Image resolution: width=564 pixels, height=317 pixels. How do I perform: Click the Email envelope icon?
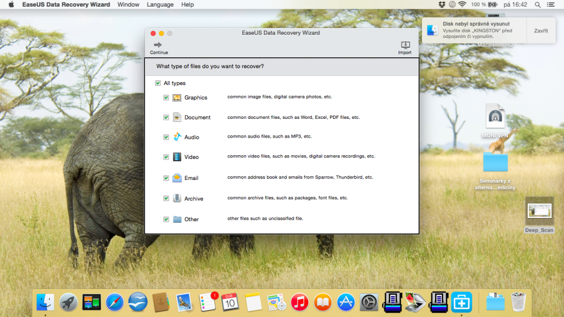pos(177,178)
